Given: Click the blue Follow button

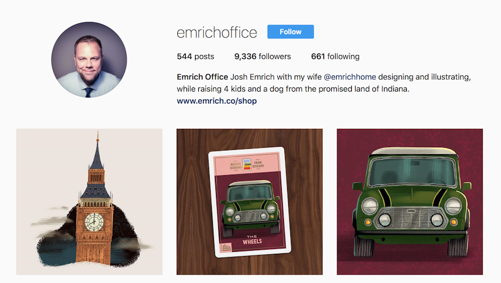Looking at the screenshot, I should pyautogui.click(x=290, y=32).
